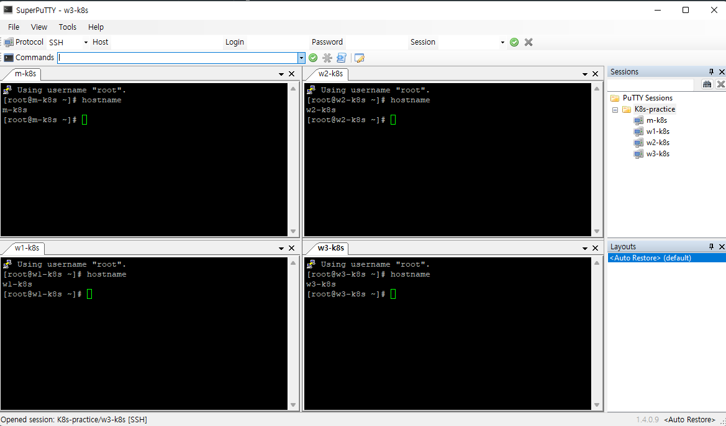Image resolution: width=726 pixels, height=426 pixels.
Task: Click the w3-k8s terminal scrollbar down arrow
Action: pos(597,405)
